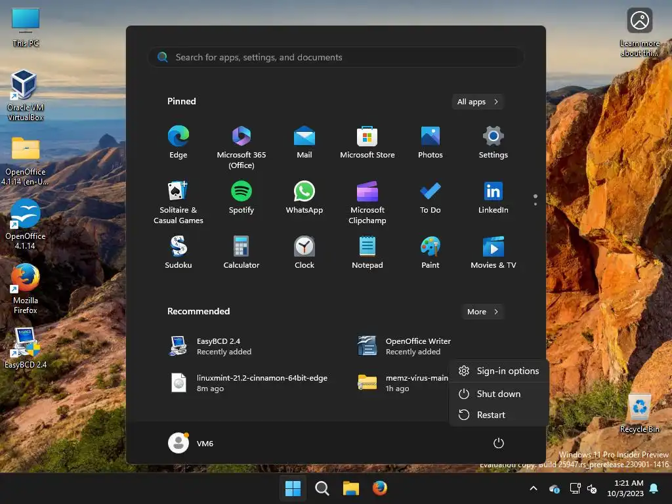This screenshot has width=672, height=504.
Task: Open the Mail app
Action: pyautogui.click(x=304, y=142)
